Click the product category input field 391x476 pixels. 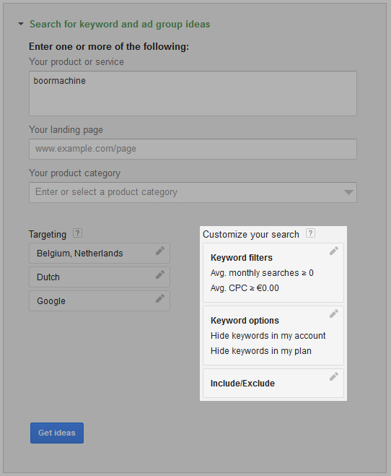pyautogui.click(x=193, y=192)
